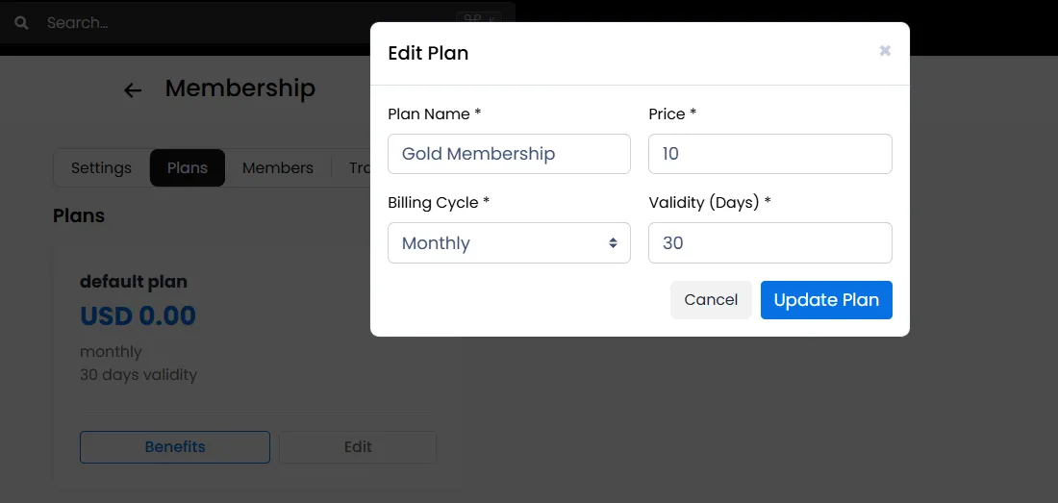Click Edit on the default plan card
The width and height of the screenshot is (1058, 503).
(359, 447)
